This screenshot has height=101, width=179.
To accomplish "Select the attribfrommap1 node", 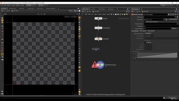I will click(x=100, y=65).
